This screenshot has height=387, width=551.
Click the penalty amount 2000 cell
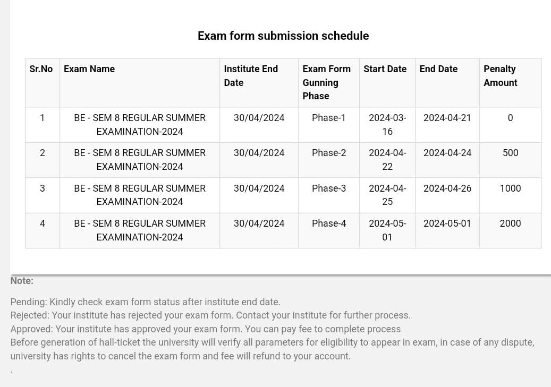click(510, 223)
